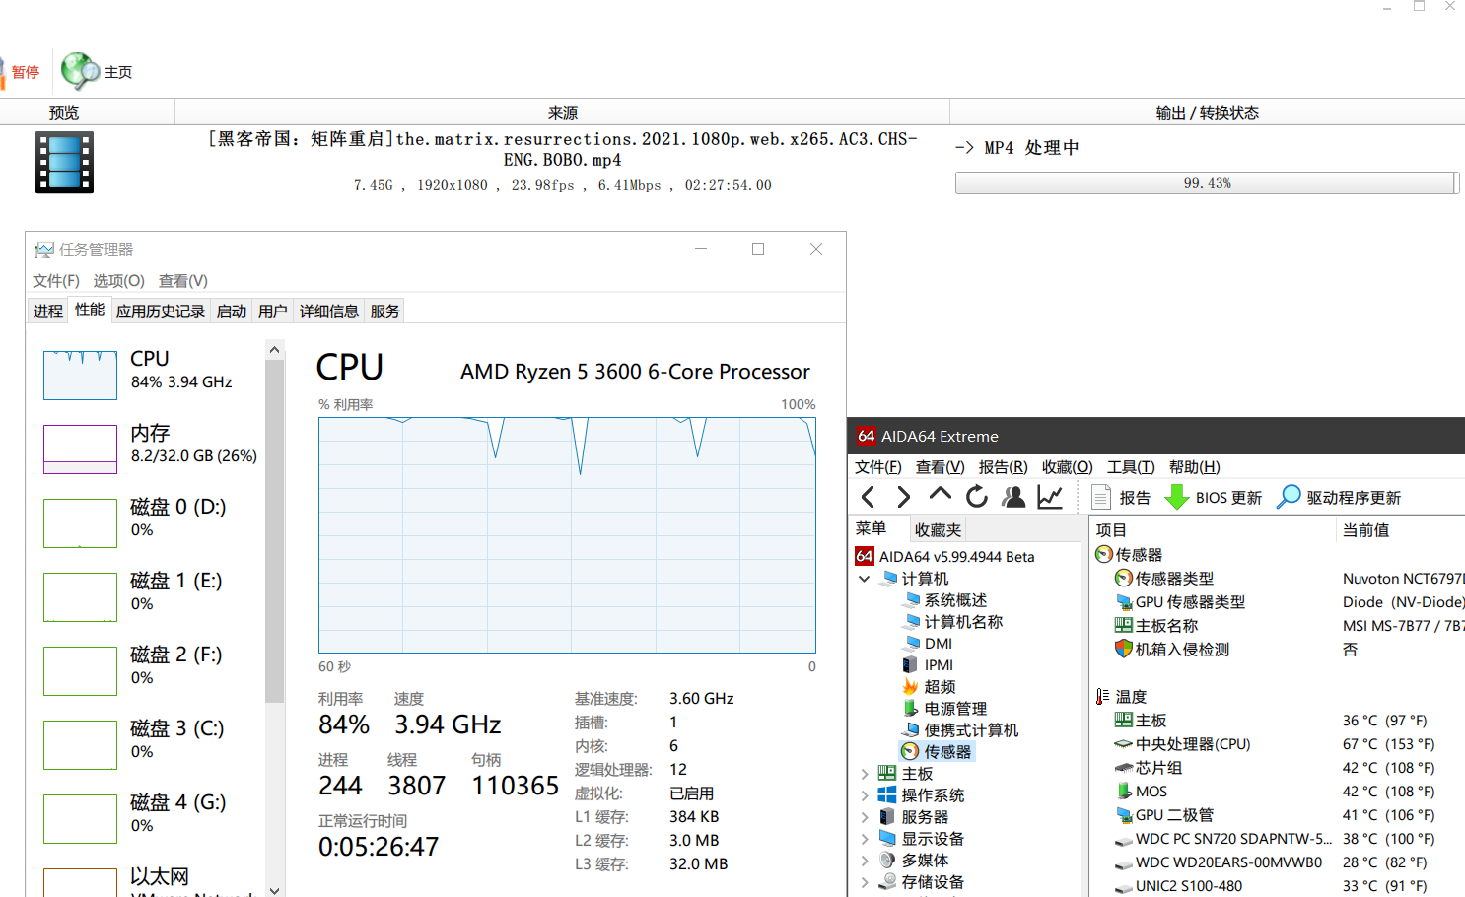
Task: Open the 查看(V) menu in AIDA64
Action: [940, 467]
